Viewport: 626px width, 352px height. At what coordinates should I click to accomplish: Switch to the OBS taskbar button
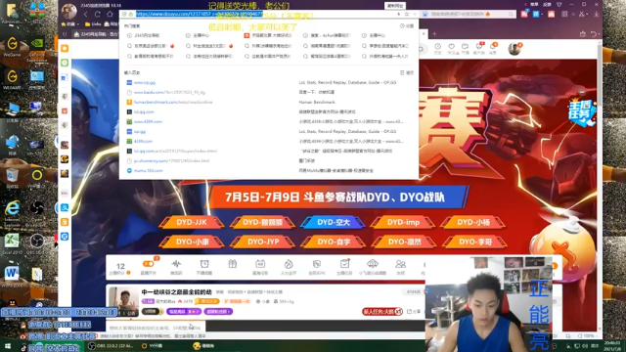point(110,346)
